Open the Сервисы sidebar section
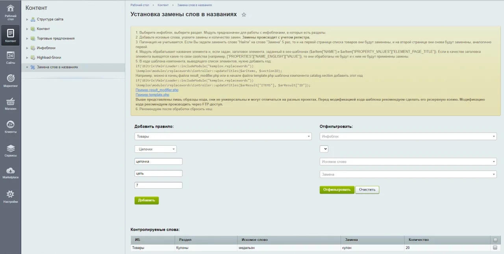The width and height of the screenshot is (504, 254). (11, 151)
